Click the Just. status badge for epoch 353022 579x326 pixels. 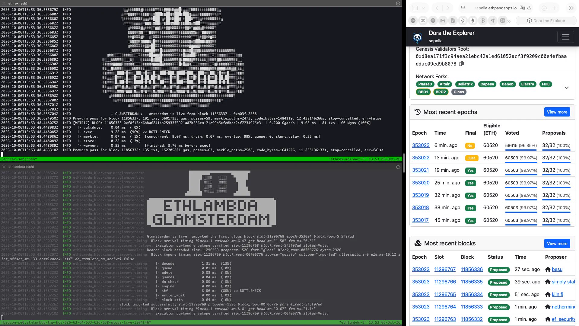471,158
